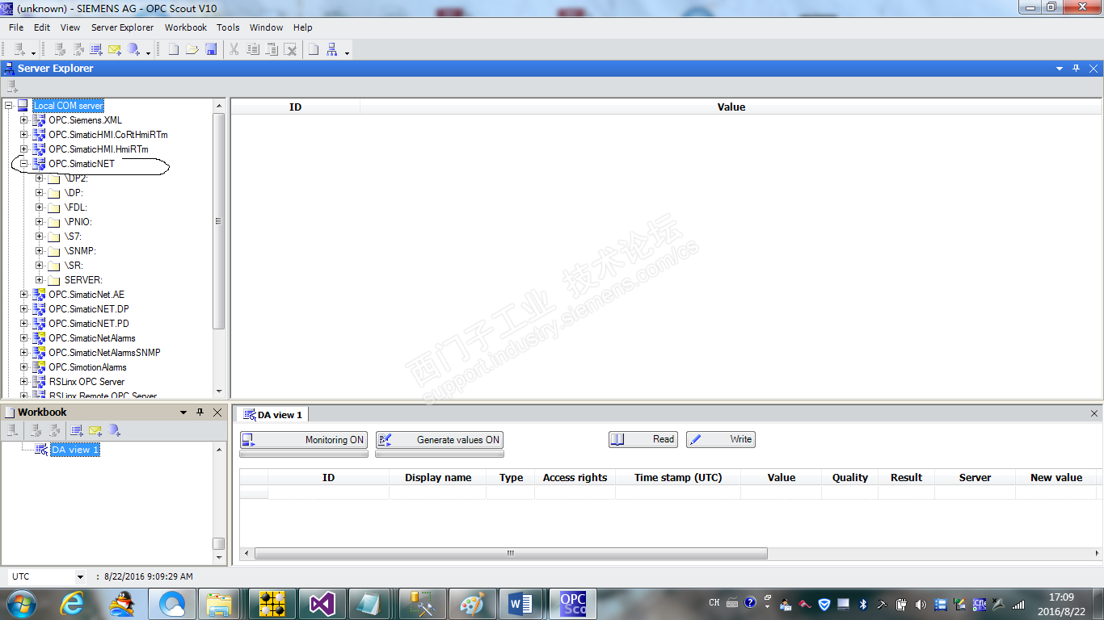Open the Tools menu
The width and height of the screenshot is (1104, 620).
(x=228, y=27)
